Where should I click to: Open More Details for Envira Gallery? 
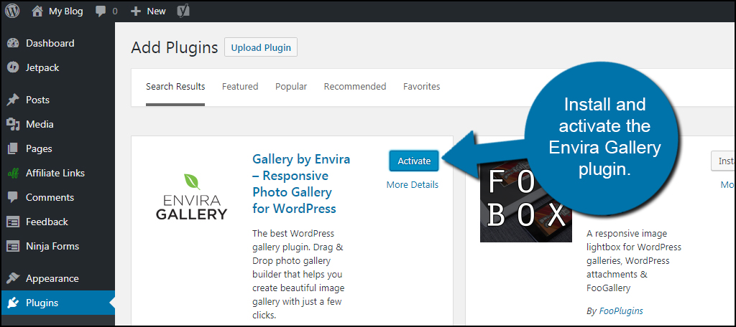click(412, 184)
